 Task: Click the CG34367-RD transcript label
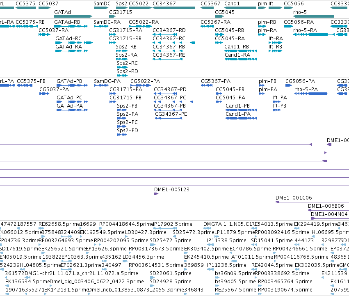pyautogui.click(x=169, y=30)
